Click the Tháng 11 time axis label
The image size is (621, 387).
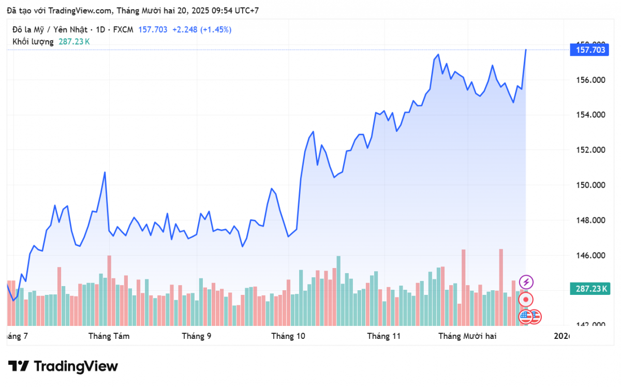(384, 336)
